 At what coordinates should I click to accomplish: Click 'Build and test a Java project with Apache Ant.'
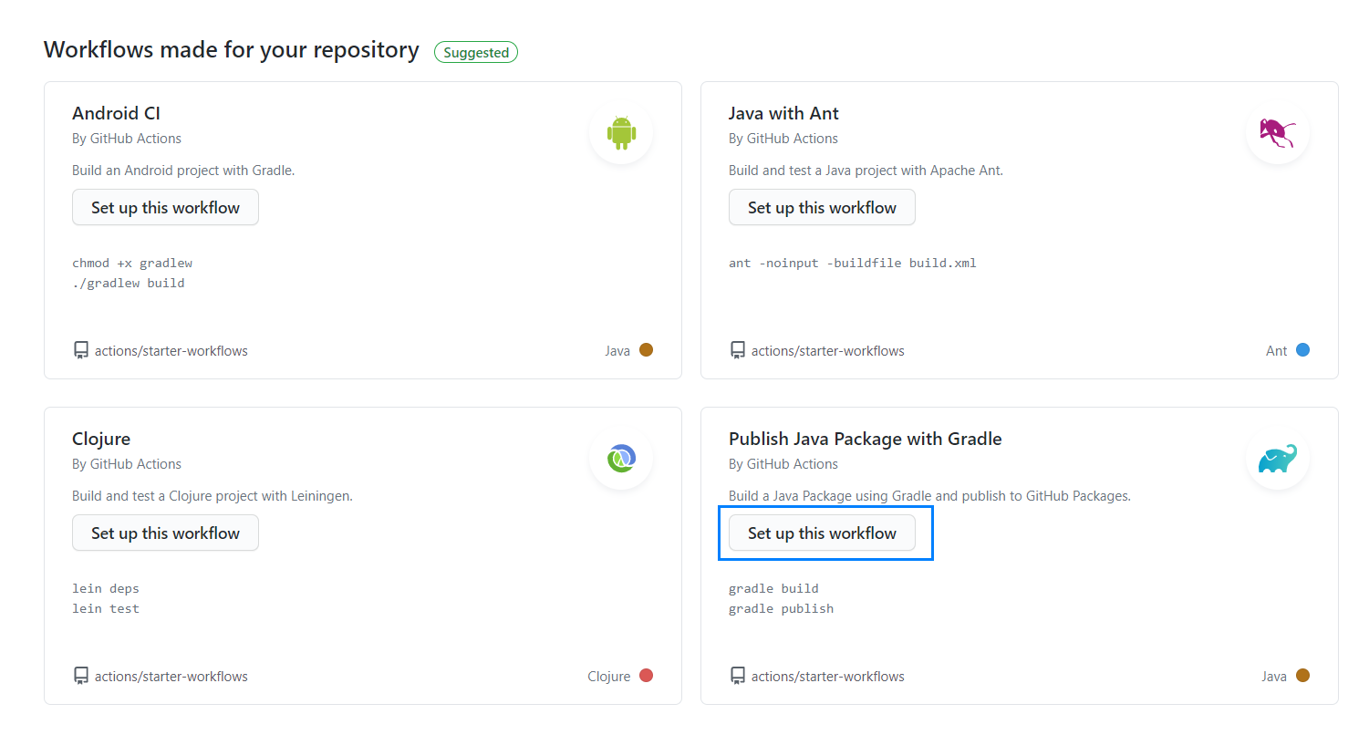point(866,171)
